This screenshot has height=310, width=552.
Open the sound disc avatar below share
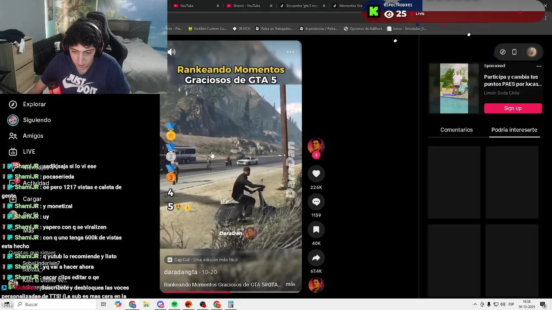(316, 285)
